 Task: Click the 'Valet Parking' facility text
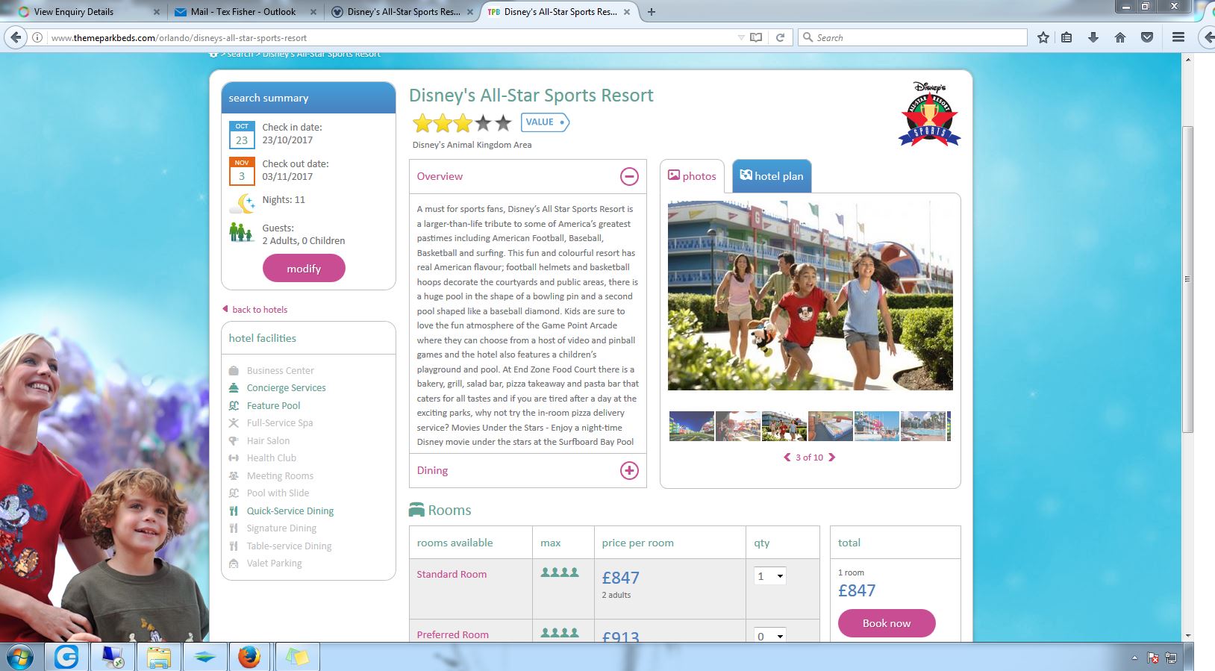(x=275, y=564)
